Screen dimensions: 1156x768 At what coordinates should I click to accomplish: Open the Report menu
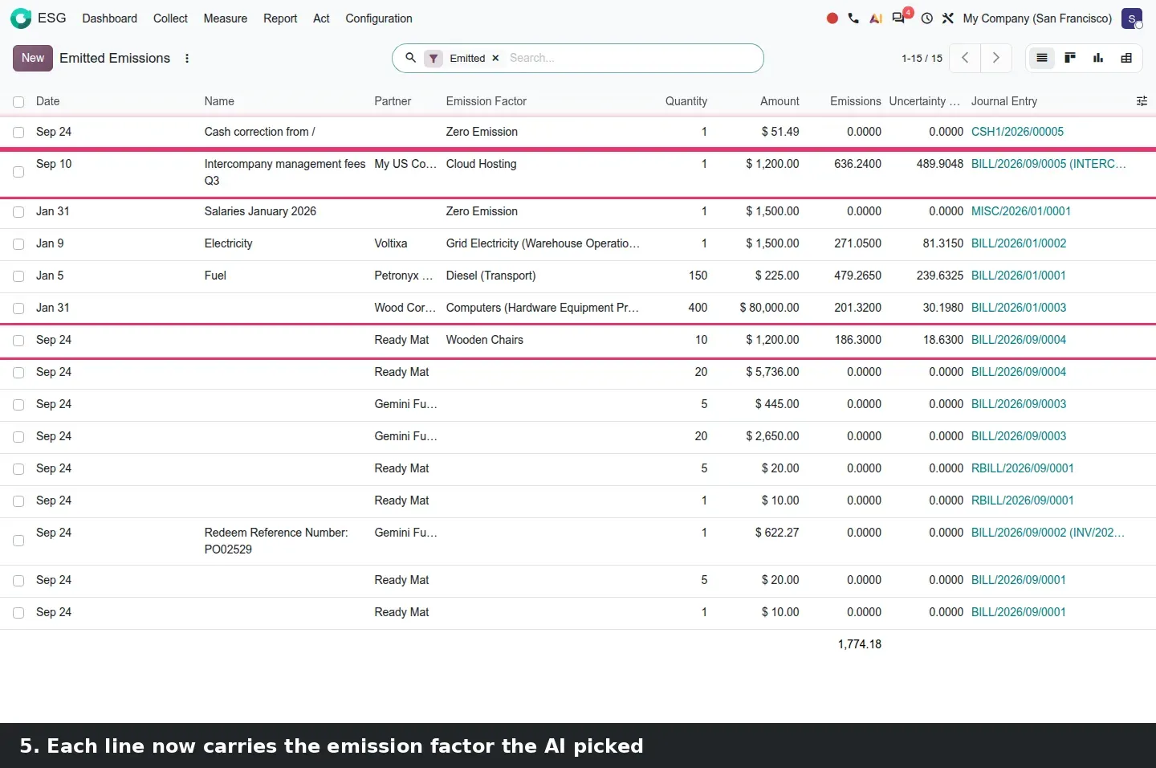280,18
